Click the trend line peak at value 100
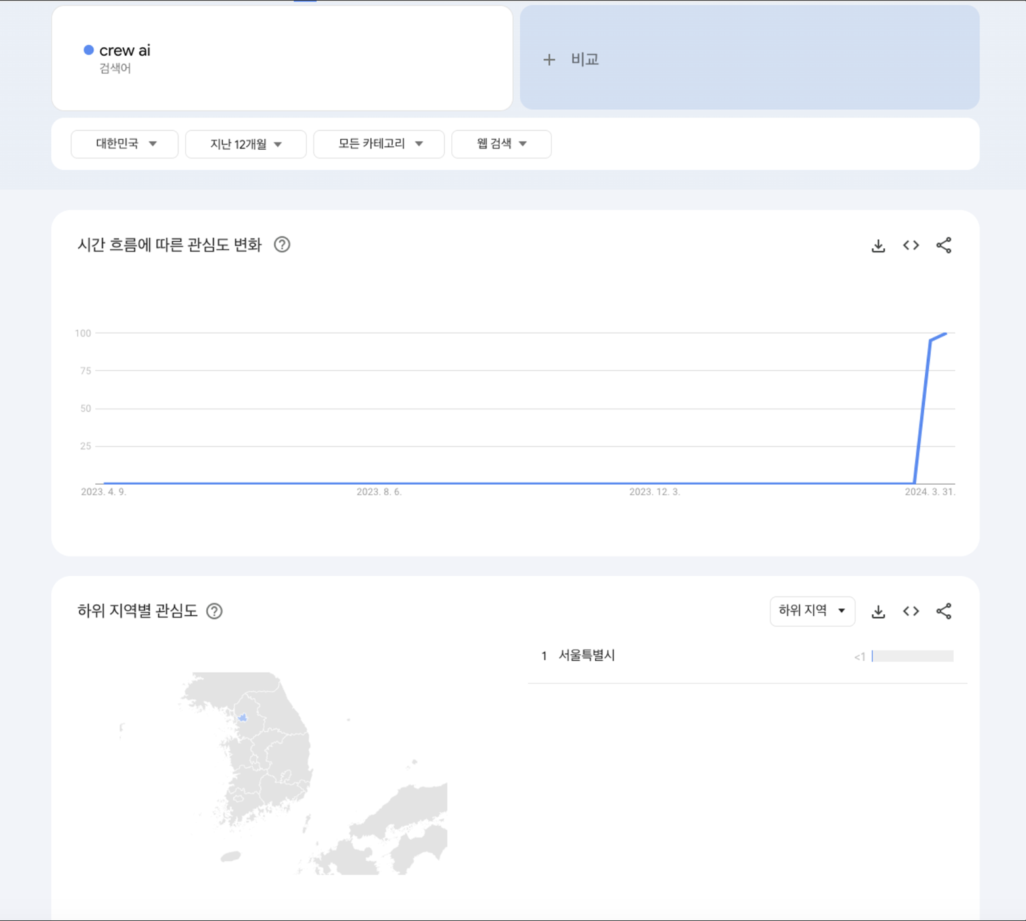 pos(946,334)
